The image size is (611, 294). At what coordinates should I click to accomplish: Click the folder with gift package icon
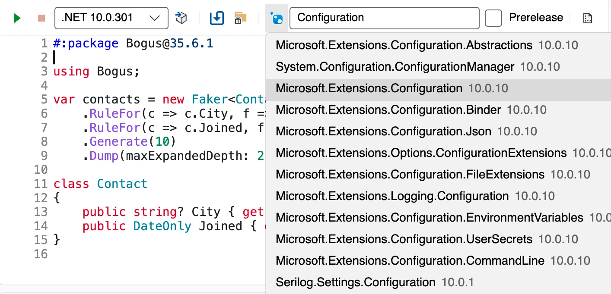pos(240,18)
